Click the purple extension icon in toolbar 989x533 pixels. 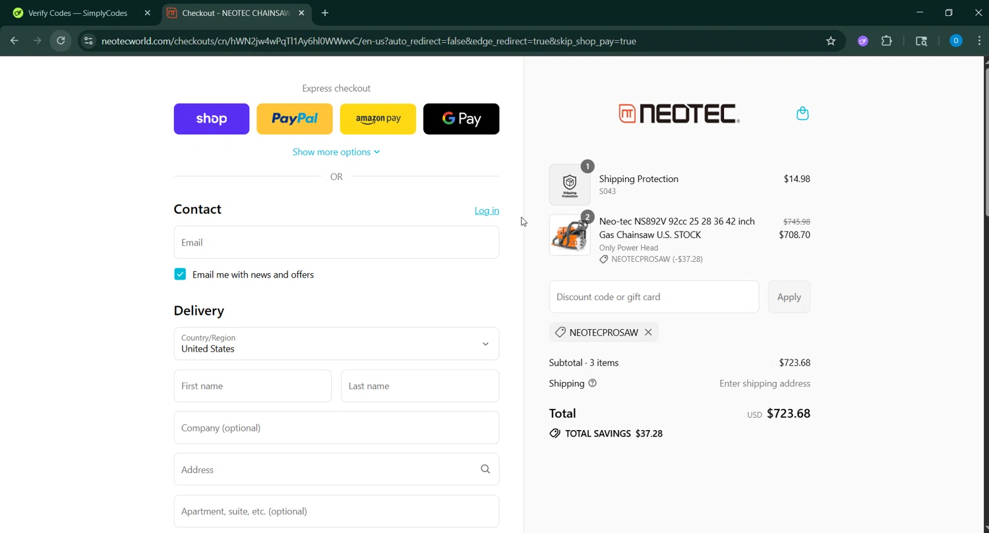(x=862, y=41)
